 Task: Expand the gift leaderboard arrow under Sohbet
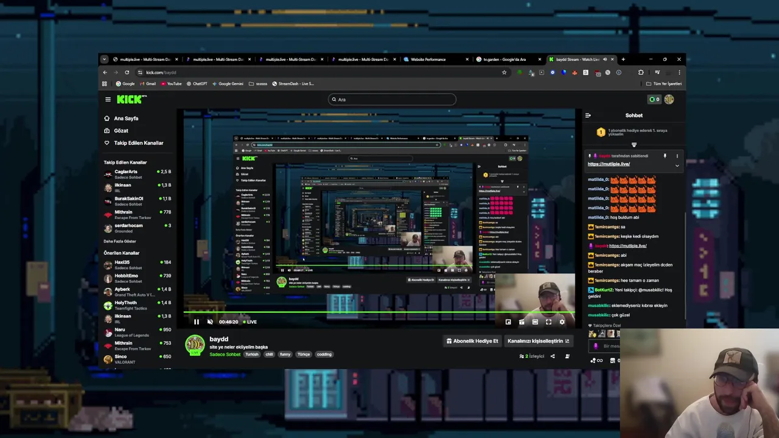point(634,145)
